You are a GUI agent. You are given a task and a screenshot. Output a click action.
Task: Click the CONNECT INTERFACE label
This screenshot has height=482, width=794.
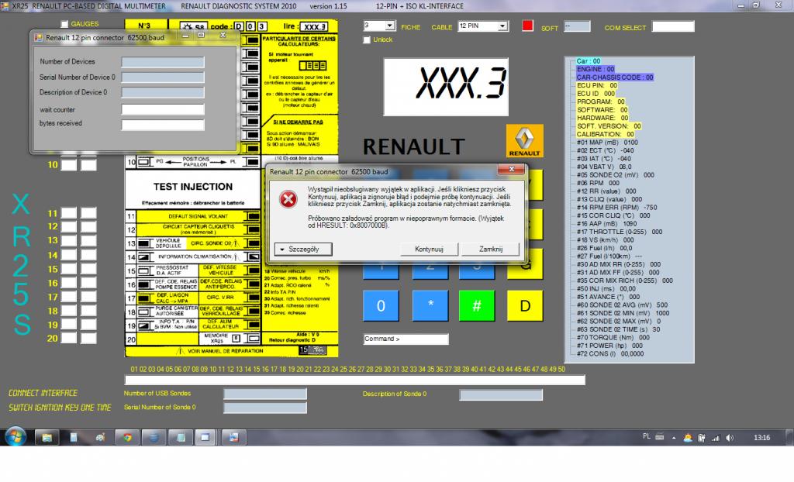pos(43,393)
